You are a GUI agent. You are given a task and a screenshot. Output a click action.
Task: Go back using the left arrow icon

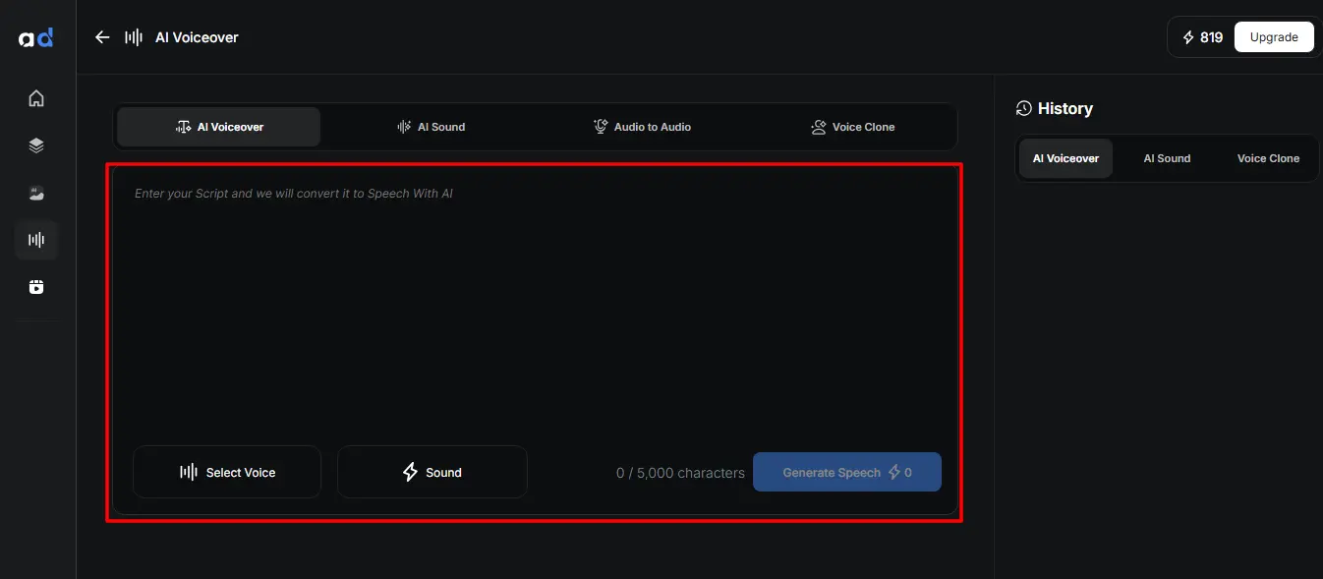click(102, 37)
